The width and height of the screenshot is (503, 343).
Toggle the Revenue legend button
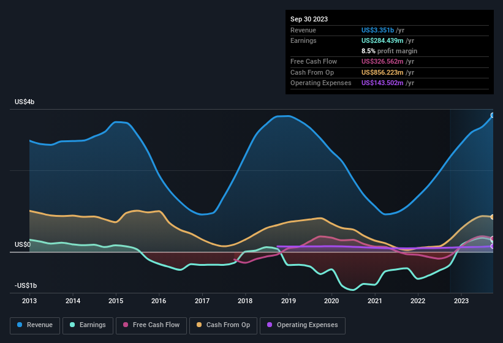click(x=35, y=325)
